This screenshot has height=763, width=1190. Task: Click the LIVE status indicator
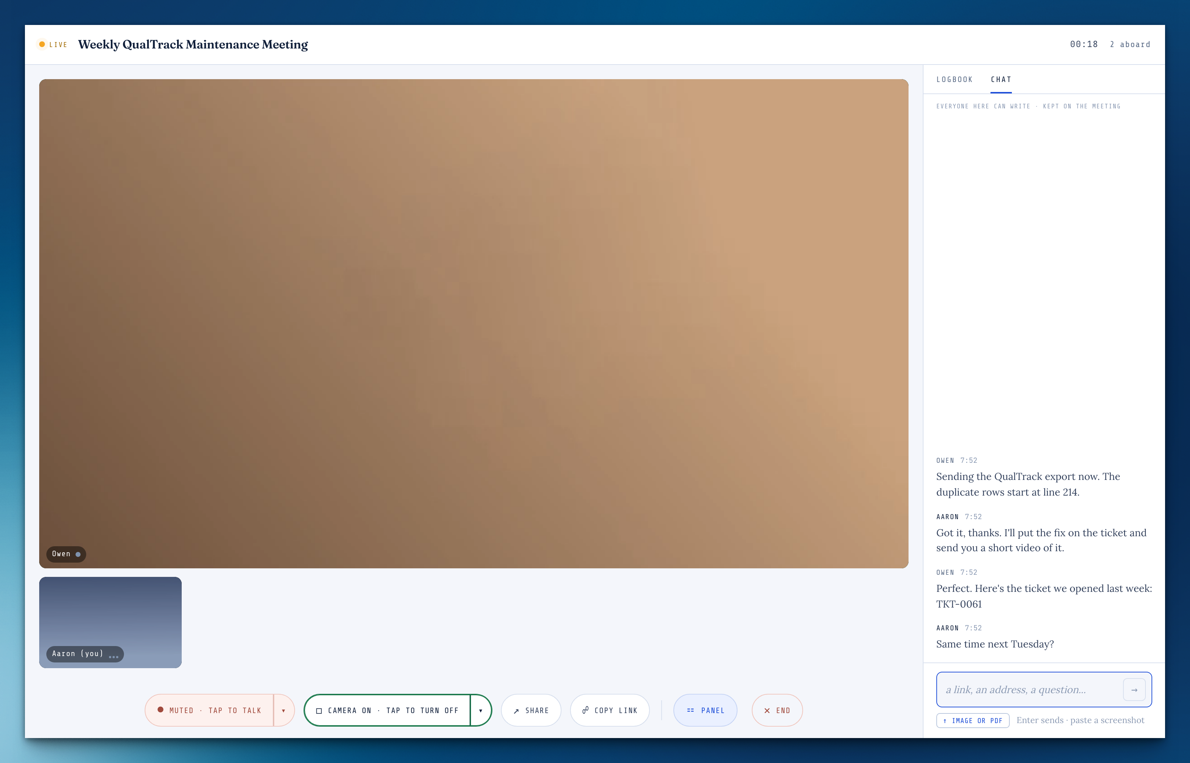pyautogui.click(x=53, y=45)
